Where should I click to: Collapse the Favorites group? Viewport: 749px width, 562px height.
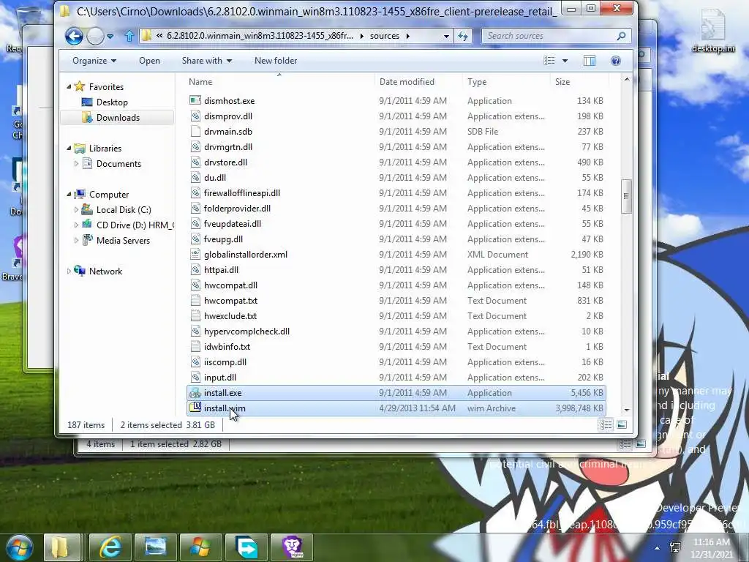pos(69,86)
